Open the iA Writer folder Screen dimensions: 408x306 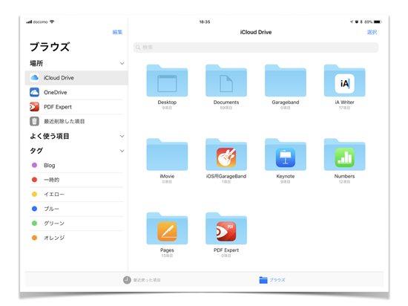click(344, 81)
